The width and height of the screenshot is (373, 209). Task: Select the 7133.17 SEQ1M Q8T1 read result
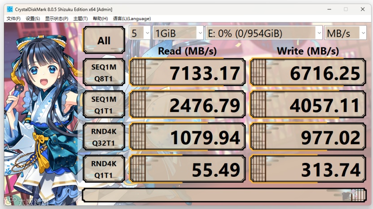pyautogui.click(x=188, y=72)
